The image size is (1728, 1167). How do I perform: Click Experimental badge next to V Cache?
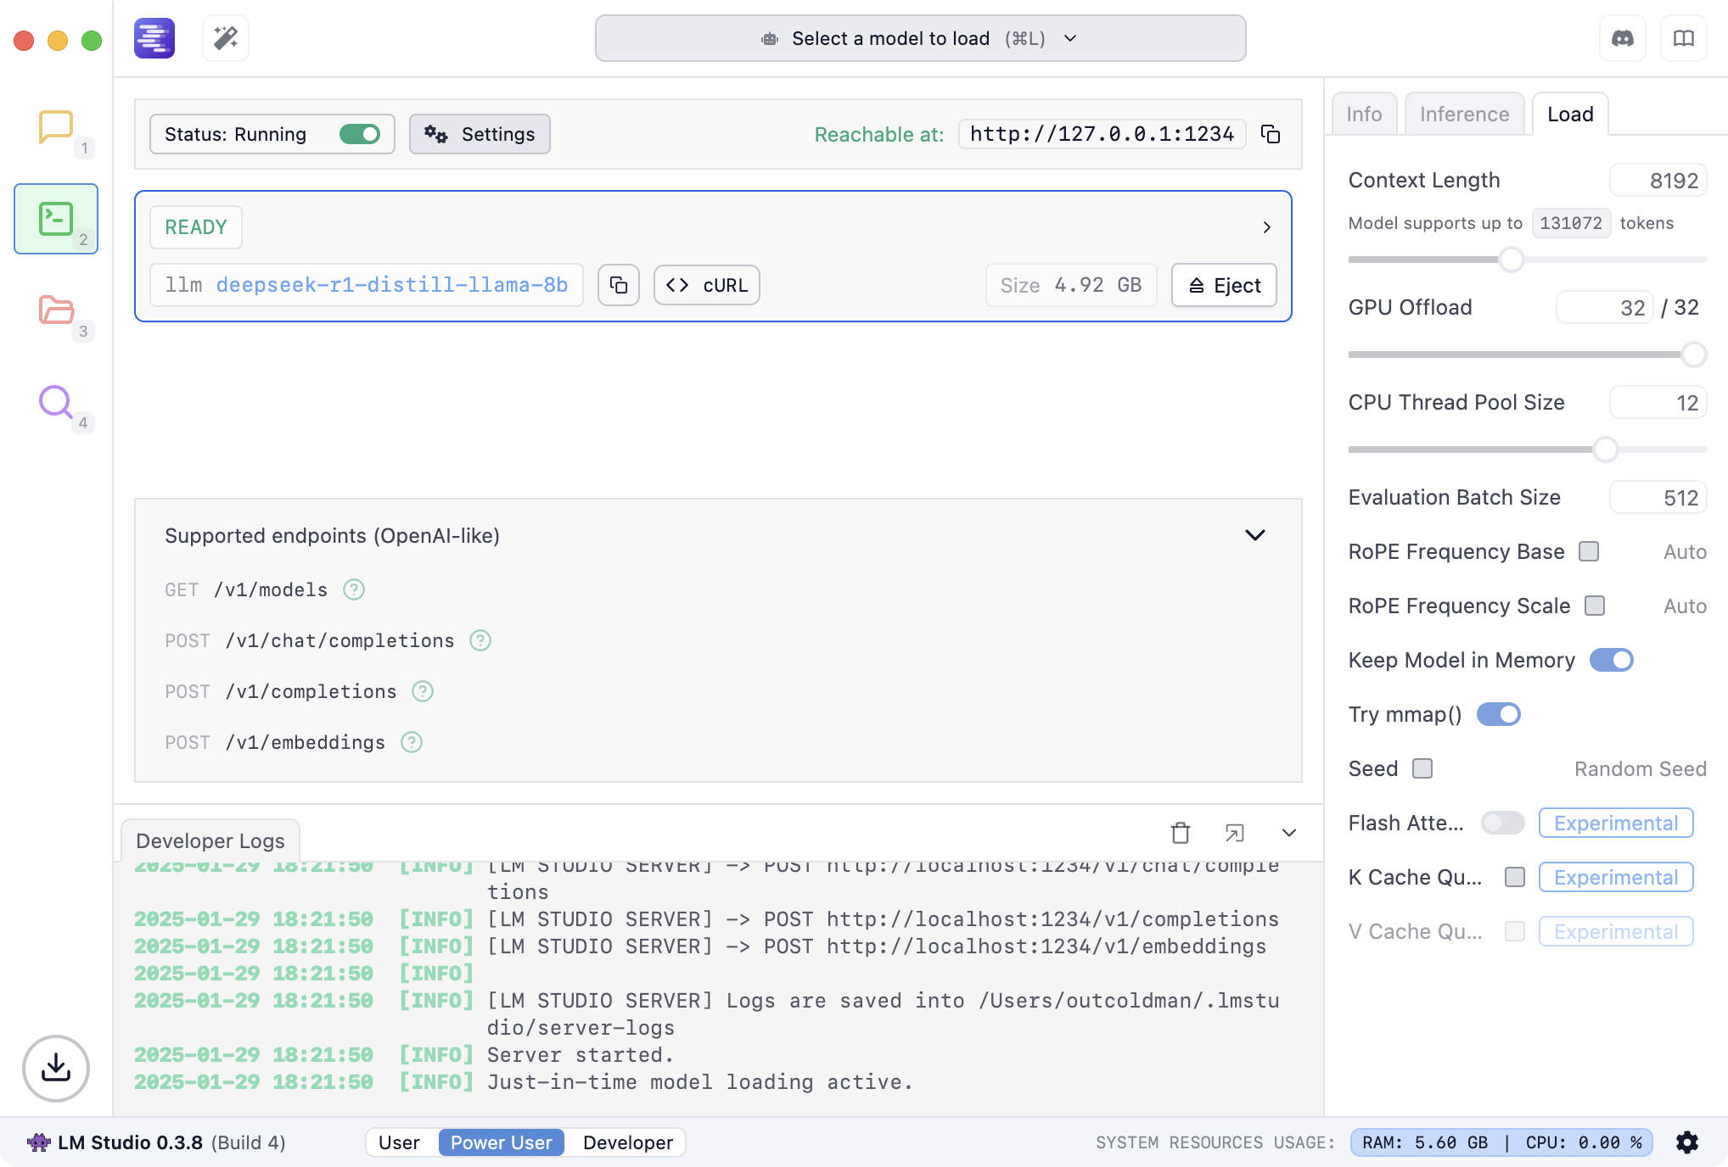pyautogui.click(x=1616, y=931)
